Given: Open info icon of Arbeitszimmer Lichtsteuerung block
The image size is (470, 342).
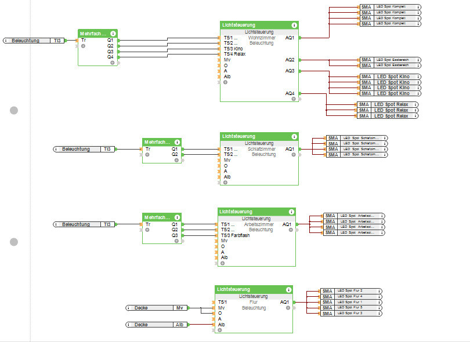Looking at the screenshot, I should pyautogui.click(x=291, y=212).
